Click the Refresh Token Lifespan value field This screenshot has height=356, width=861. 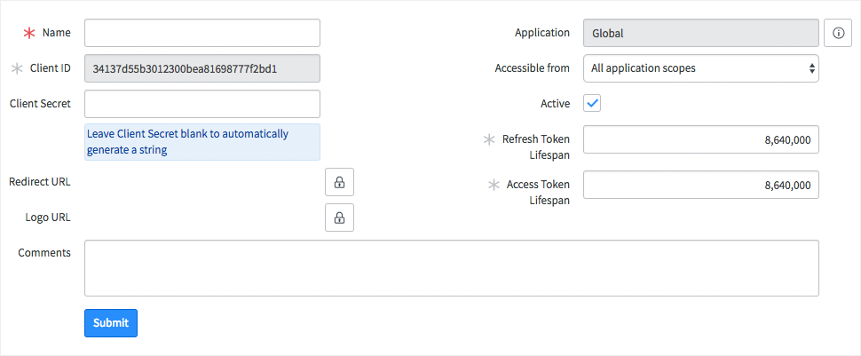pos(700,139)
